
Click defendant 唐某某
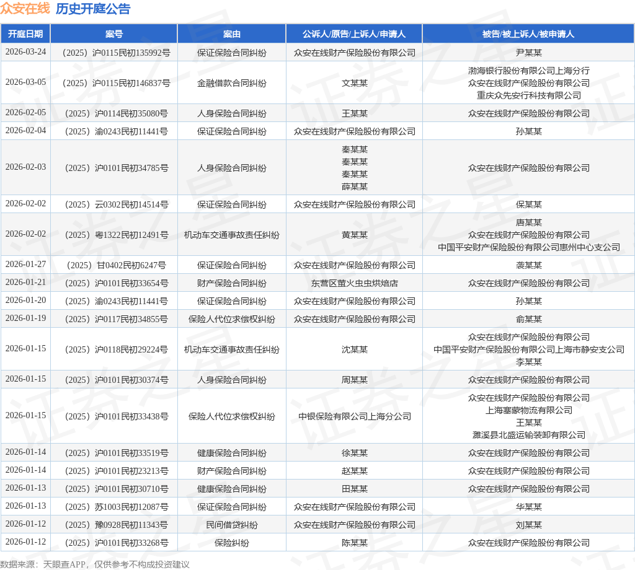(528, 222)
